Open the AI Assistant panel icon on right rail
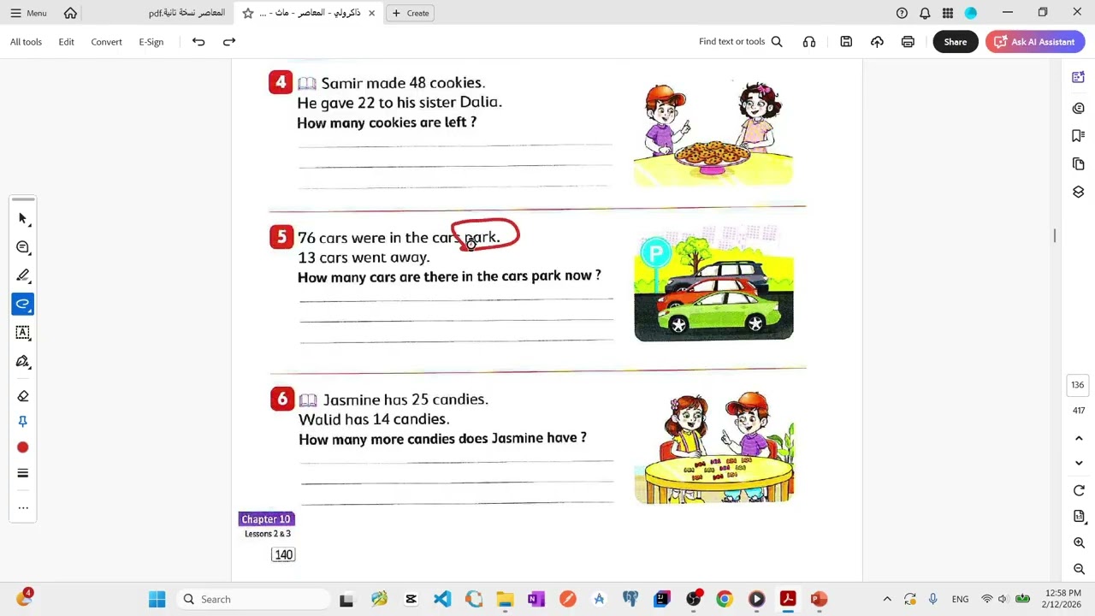Viewport: 1095px width, 616px height. click(1079, 78)
